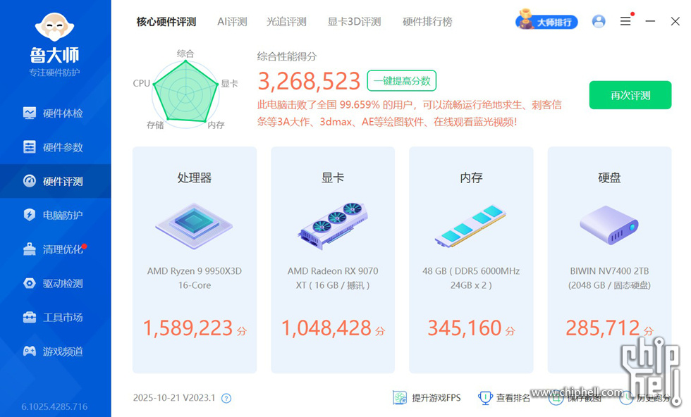Image resolution: width=691 pixels, height=417 pixels.
Task: Click the version help question mark icon
Action: click(x=226, y=399)
